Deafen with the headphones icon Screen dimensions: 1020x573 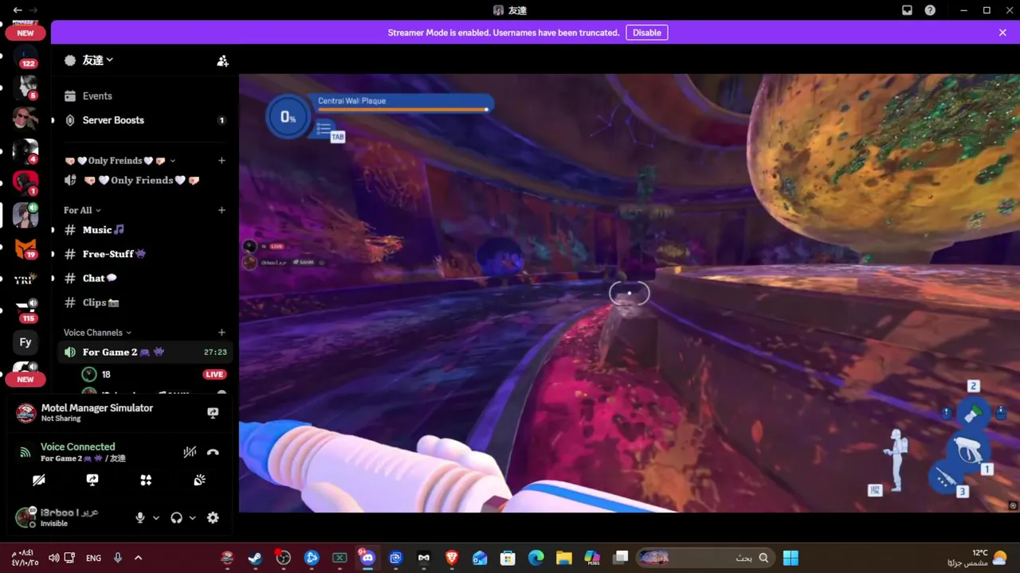(x=177, y=518)
